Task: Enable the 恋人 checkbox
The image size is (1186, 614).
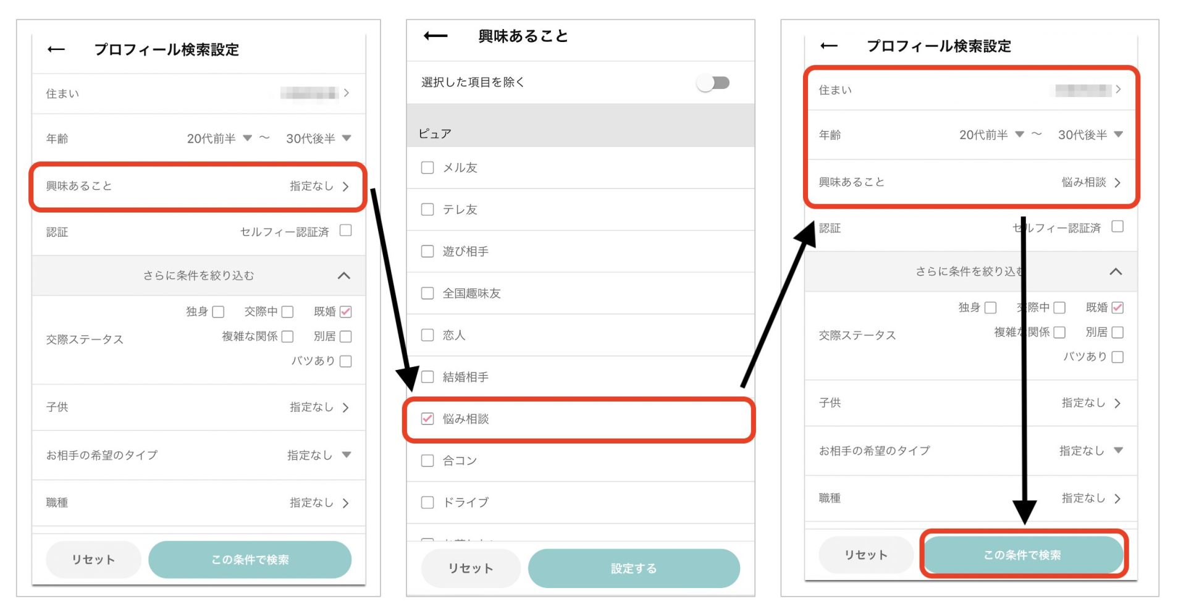Action: click(x=427, y=335)
